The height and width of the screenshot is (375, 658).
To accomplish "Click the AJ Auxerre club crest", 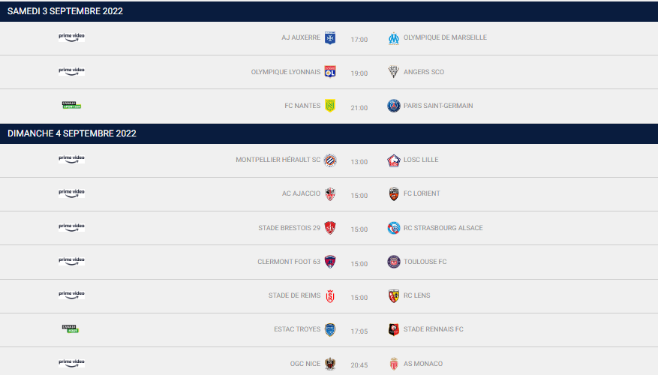I will point(330,38).
